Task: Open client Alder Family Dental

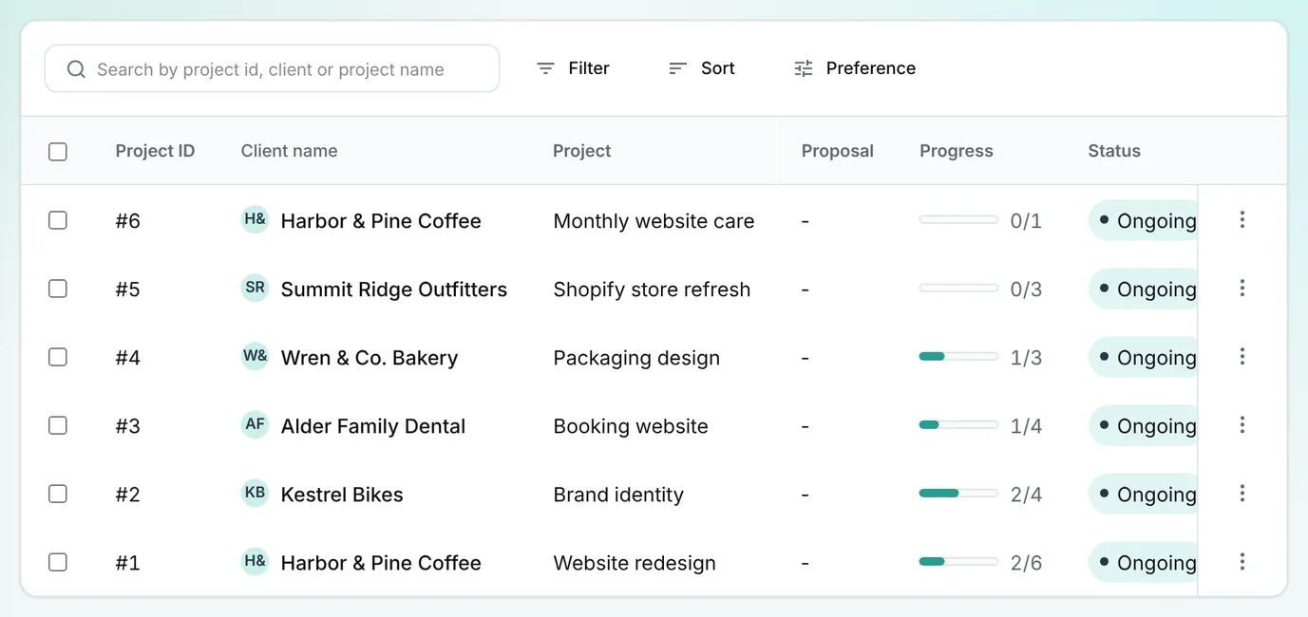Action: 373,425
